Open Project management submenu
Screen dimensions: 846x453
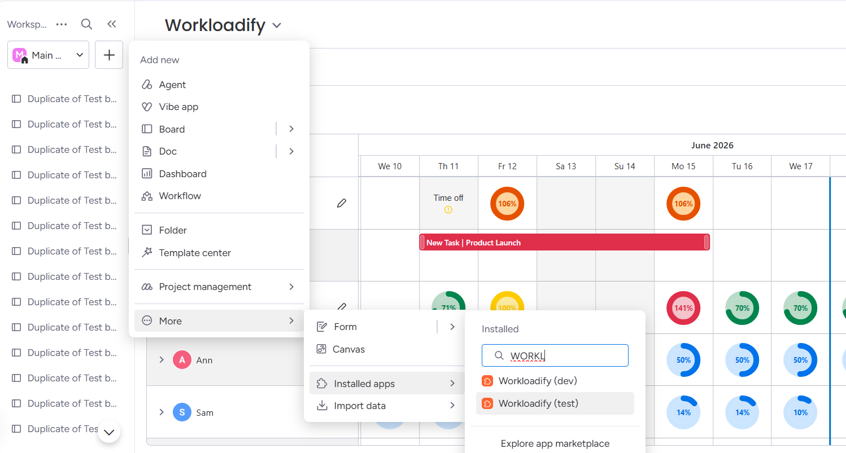pos(219,287)
